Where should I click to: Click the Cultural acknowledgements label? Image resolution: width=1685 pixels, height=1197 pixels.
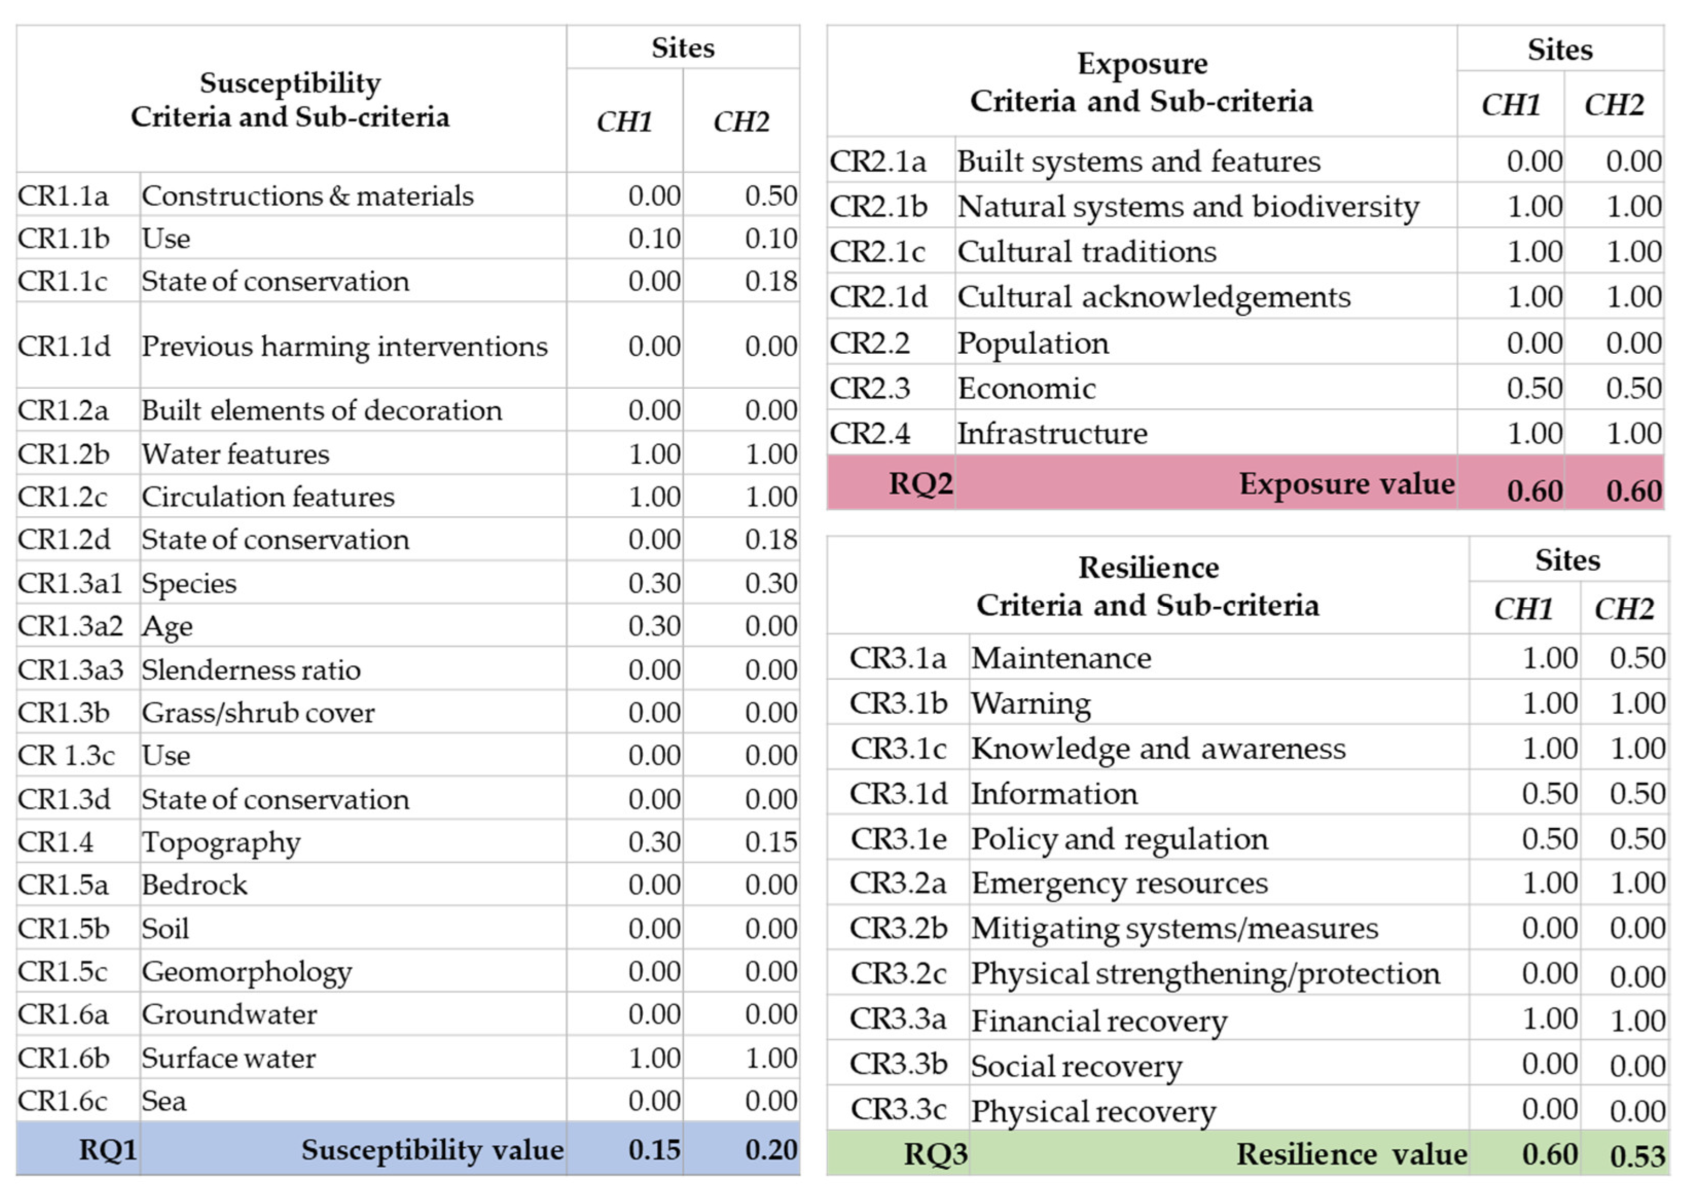[x=1153, y=297]
